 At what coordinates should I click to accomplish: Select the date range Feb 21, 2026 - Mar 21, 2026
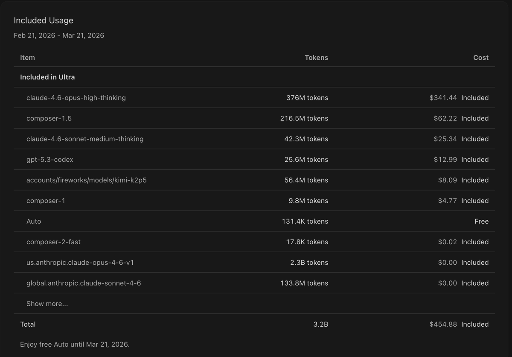pyautogui.click(x=59, y=35)
